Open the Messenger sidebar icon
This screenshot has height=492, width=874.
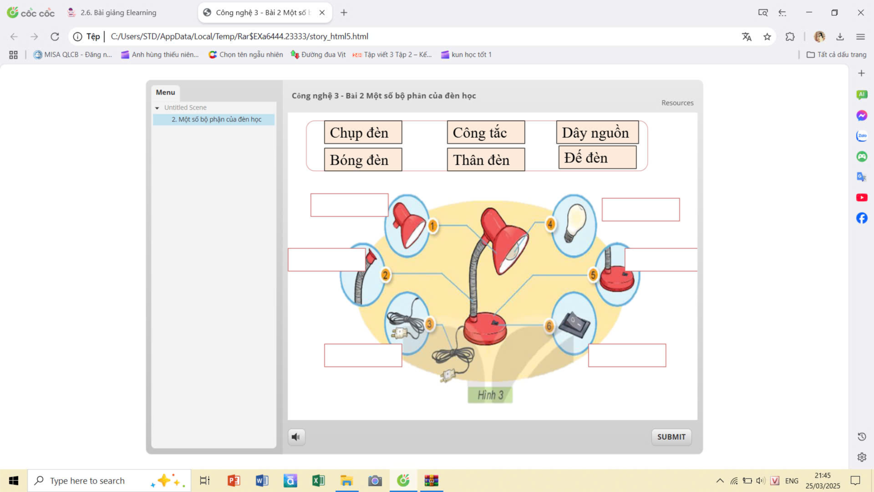click(x=861, y=116)
